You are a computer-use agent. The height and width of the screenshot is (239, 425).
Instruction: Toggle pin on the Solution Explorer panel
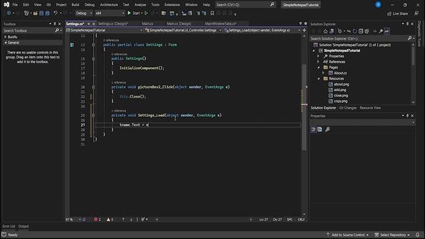407,24
